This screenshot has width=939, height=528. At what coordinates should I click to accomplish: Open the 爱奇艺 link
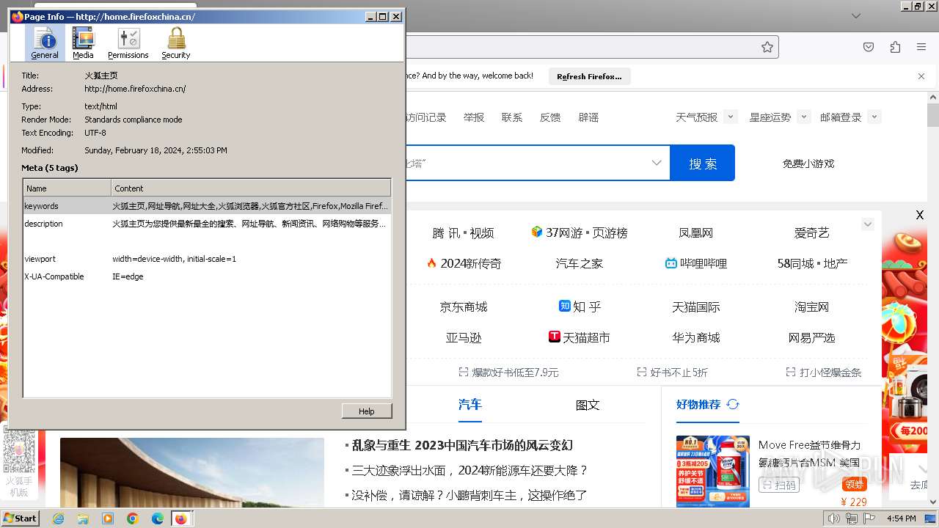point(811,232)
